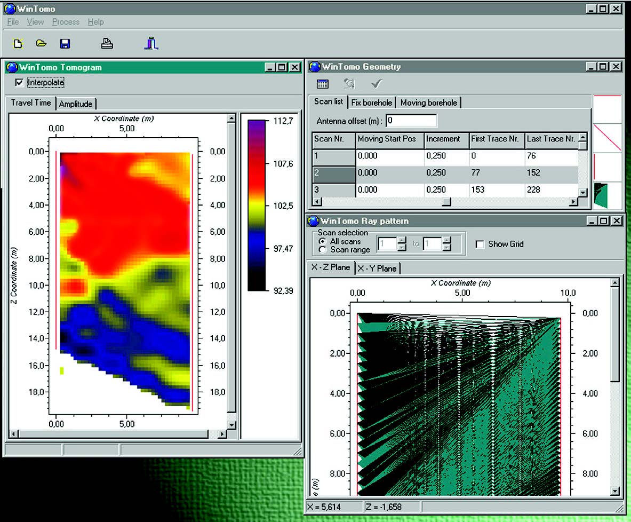The height and width of the screenshot is (522, 631).
Task: Click the New file icon in main toolbar
Action: [x=18, y=44]
